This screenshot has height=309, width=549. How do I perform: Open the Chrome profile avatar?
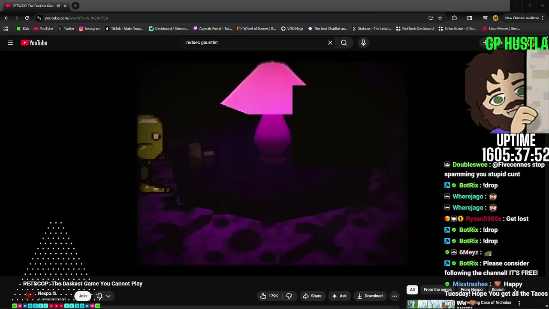[495, 18]
